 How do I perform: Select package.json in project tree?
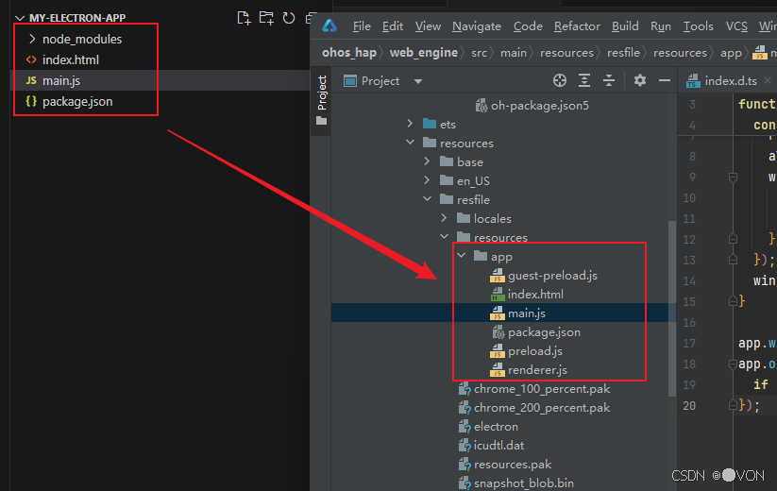[x=544, y=332]
